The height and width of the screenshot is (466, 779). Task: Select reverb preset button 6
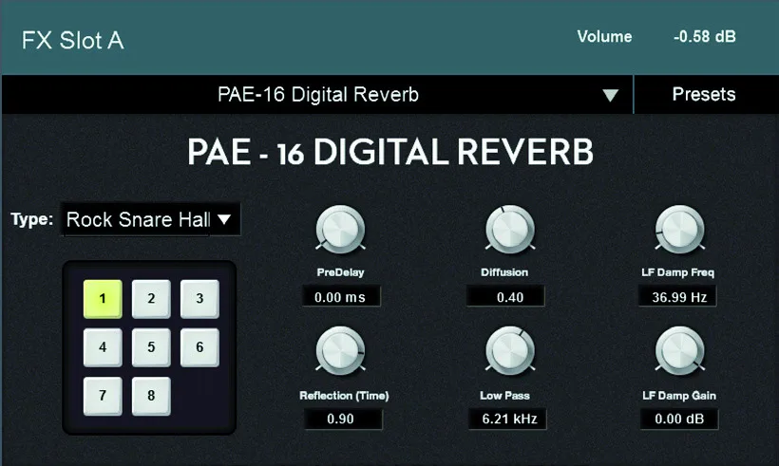click(199, 347)
